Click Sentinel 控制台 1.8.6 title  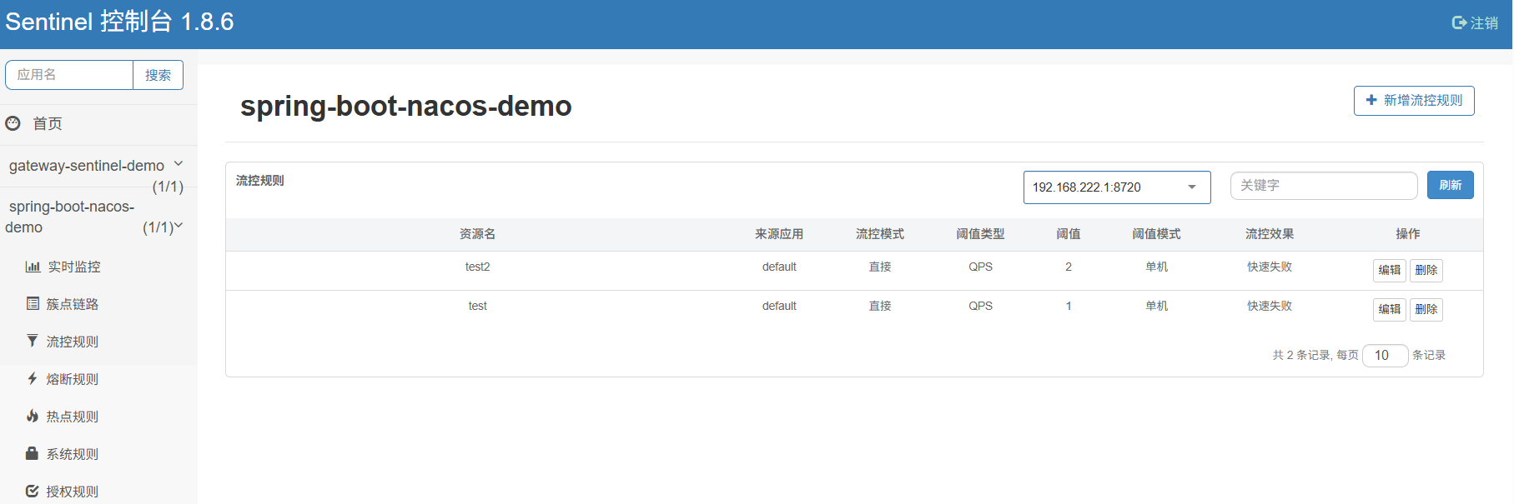(119, 22)
